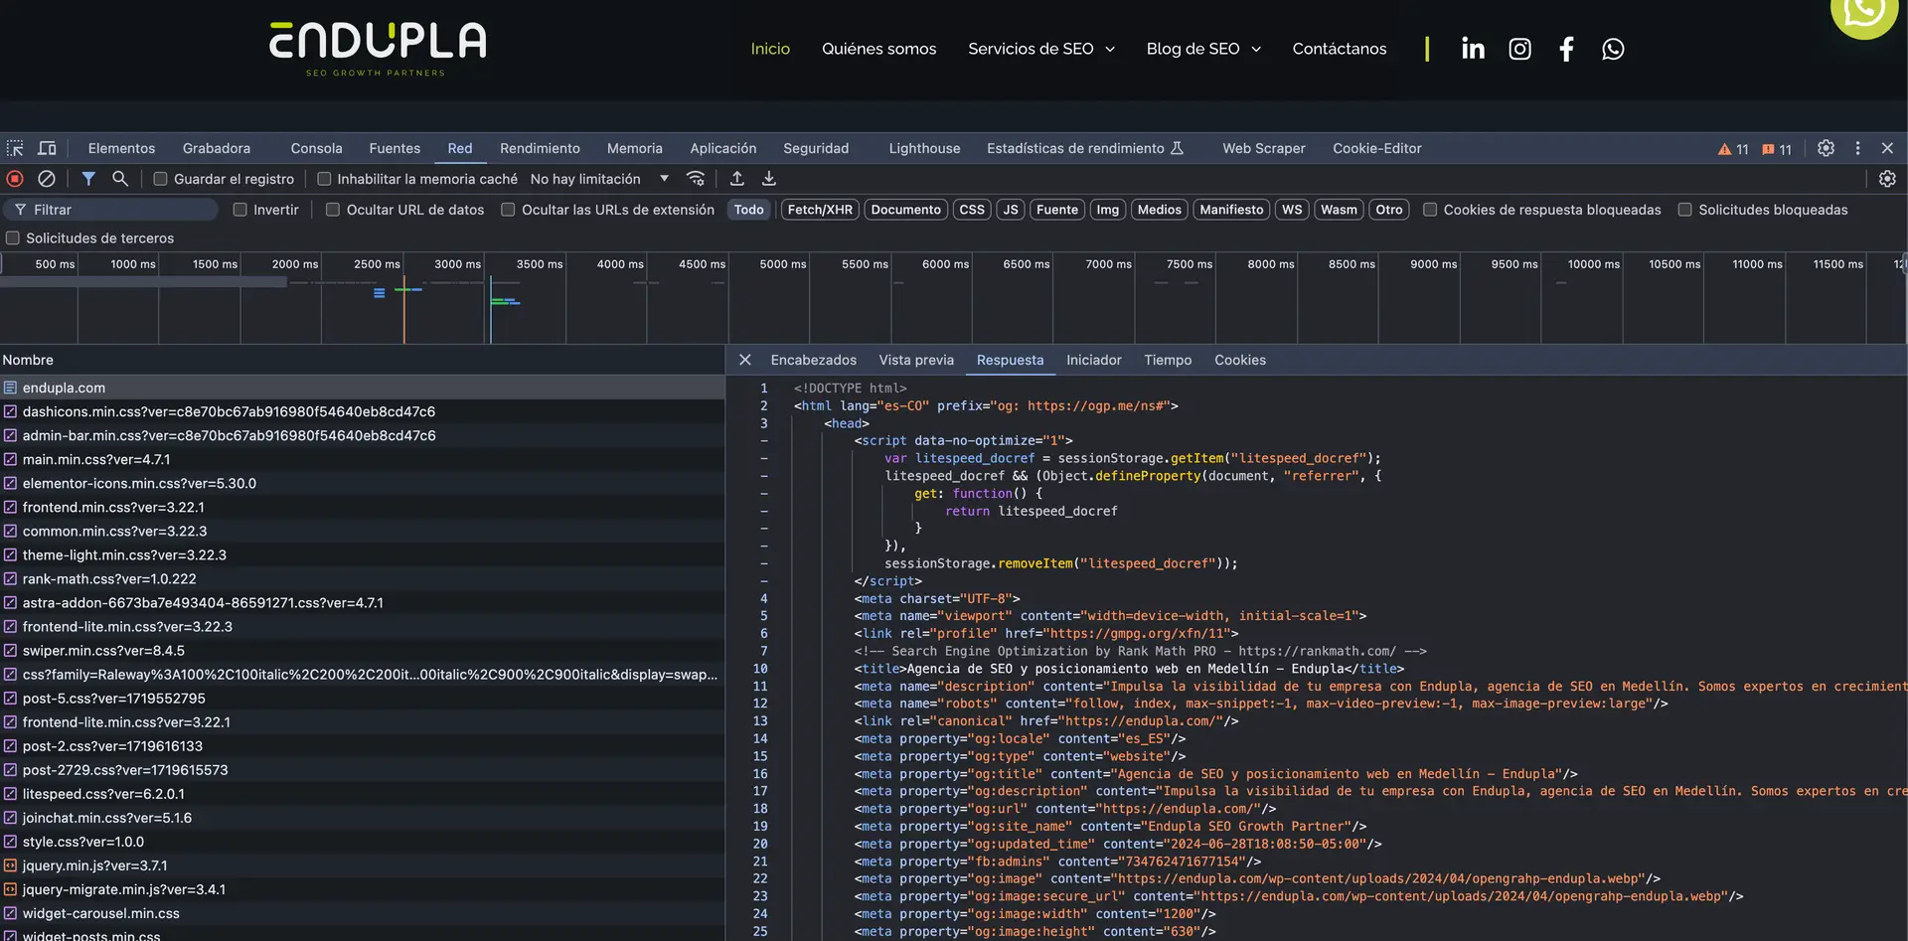
Task: Open the network filter bar funnel icon
Action: (88, 179)
